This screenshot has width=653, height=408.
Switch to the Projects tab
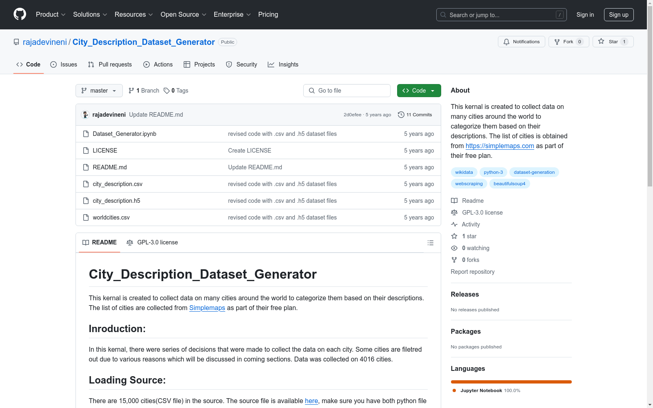pos(199,64)
